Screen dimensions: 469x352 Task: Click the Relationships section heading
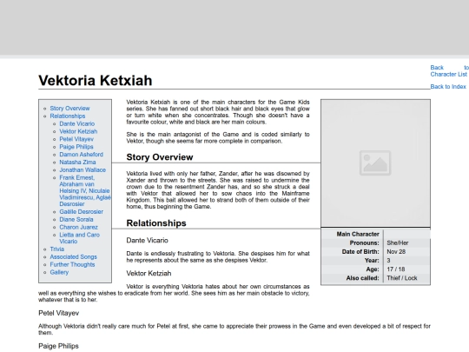click(x=156, y=223)
